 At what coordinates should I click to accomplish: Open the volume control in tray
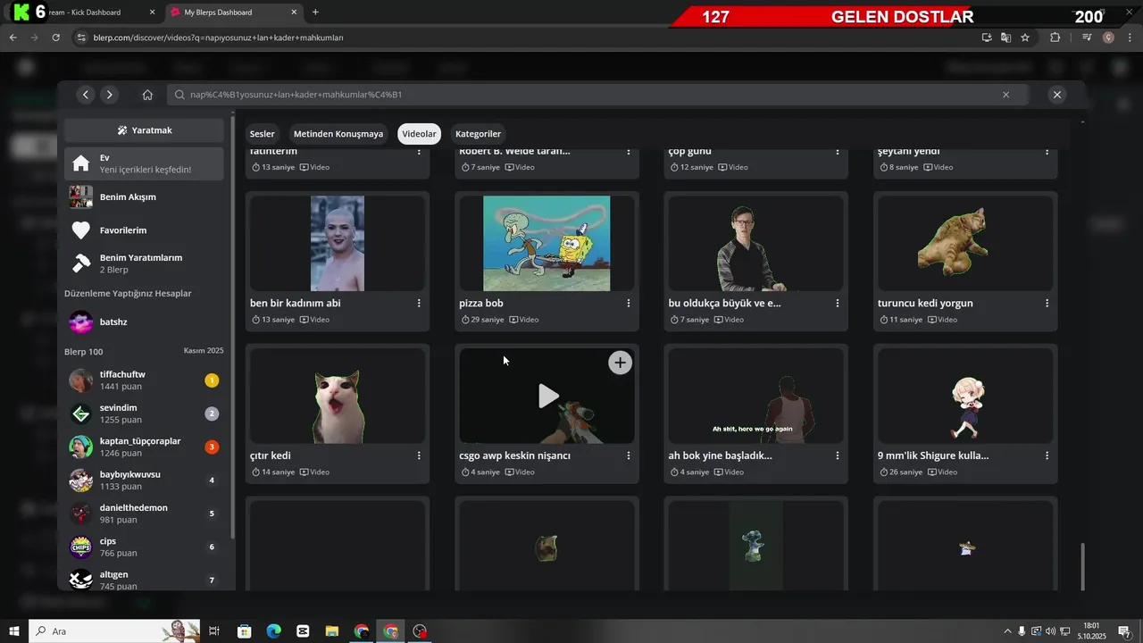click(x=1050, y=631)
